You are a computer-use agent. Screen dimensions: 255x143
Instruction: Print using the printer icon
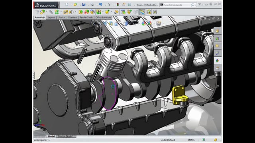pyautogui.click(x=92, y=4)
